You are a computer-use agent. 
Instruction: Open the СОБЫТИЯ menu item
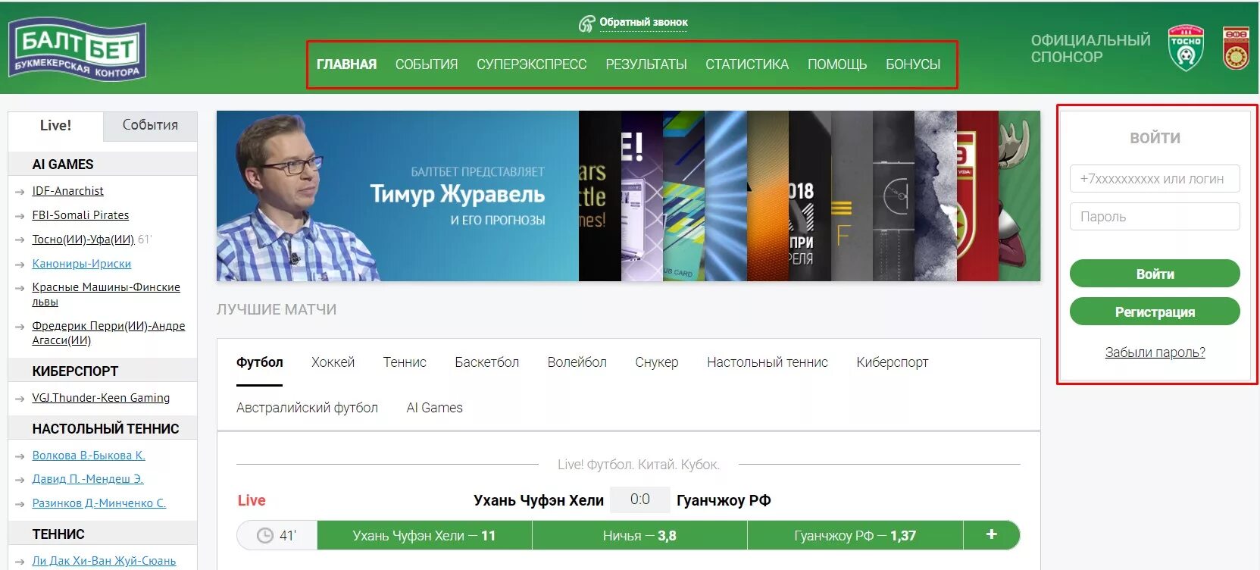click(x=427, y=64)
